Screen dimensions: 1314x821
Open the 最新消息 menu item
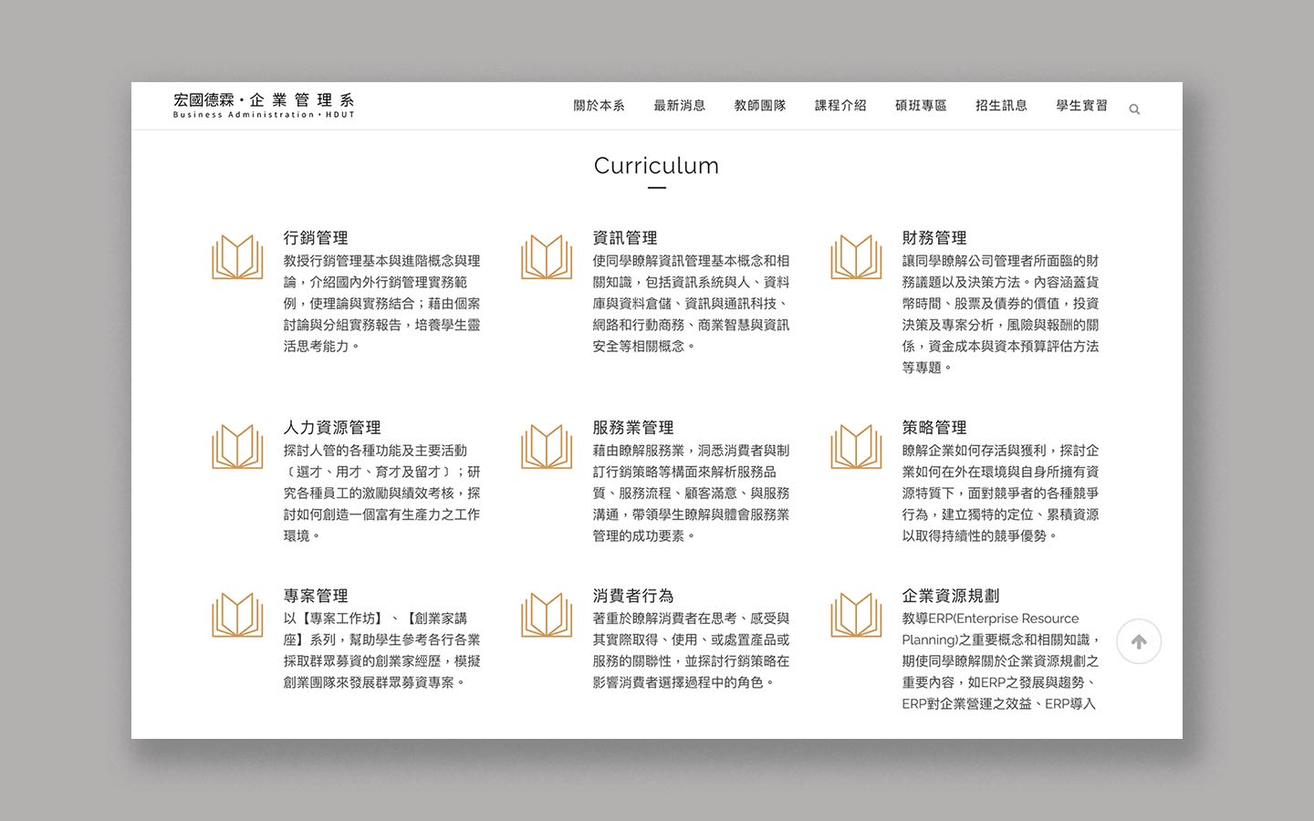679,106
